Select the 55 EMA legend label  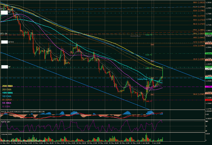[6, 107]
